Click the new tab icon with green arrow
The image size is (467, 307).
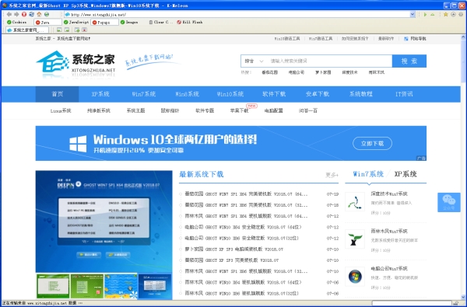point(77,30)
